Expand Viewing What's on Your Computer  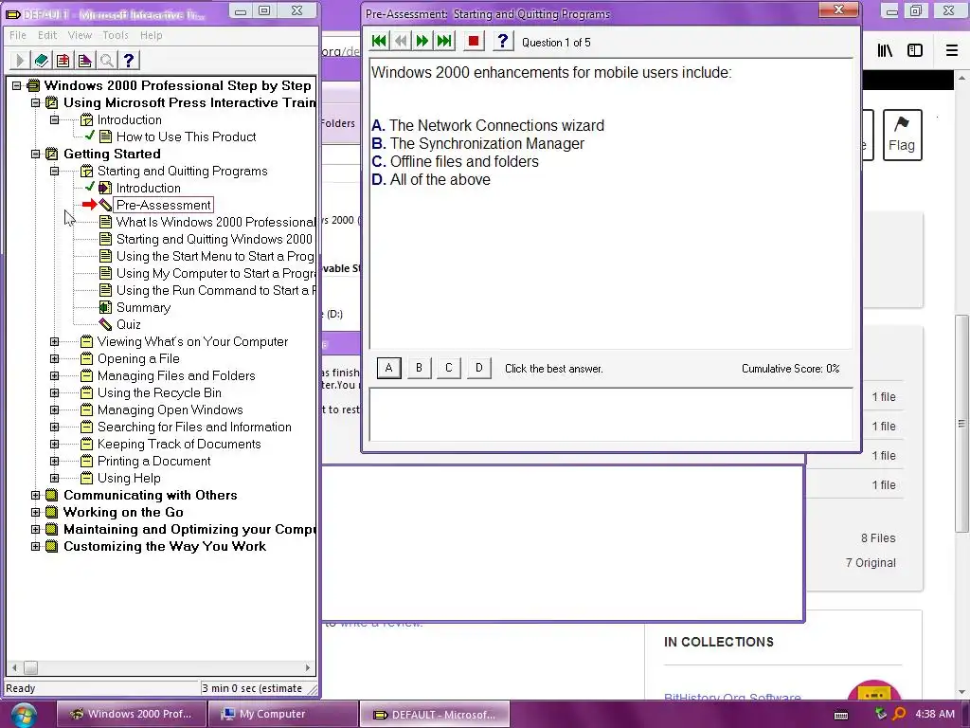coord(54,341)
